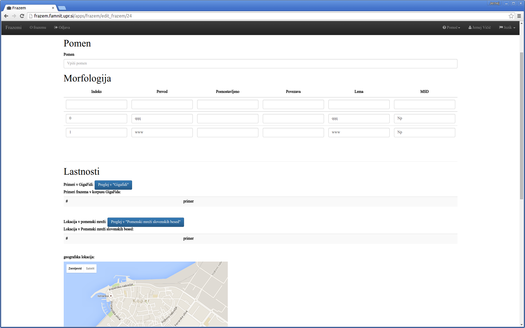Click scrollbar down arrow
The image size is (525, 328).
(x=521, y=324)
